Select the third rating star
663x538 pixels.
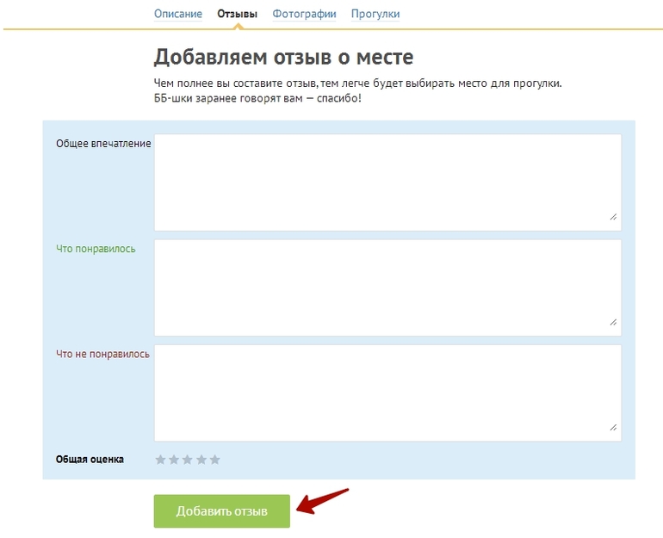click(x=188, y=460)
